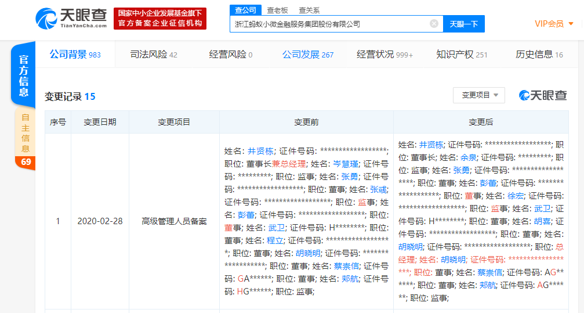Click the company name search input field
The height and width of the screenshot is (313, 584).
point(331,24)
